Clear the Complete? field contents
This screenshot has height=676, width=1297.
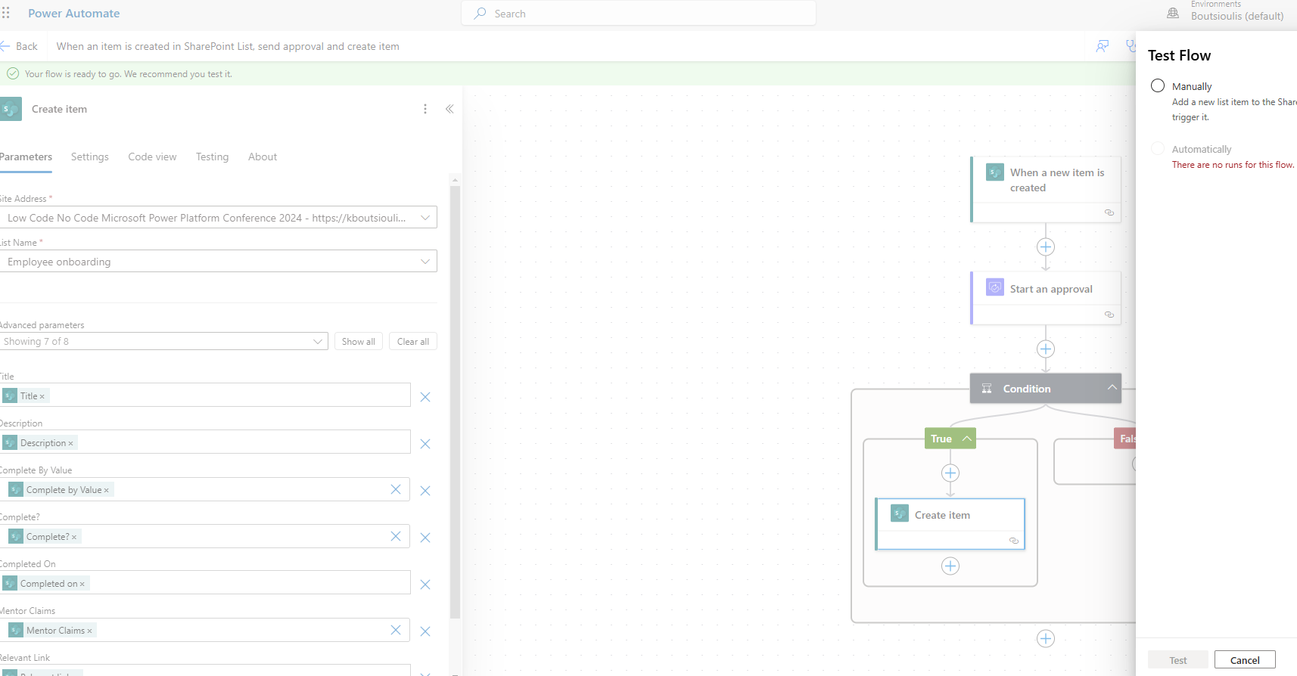click(x=396, y=536)
